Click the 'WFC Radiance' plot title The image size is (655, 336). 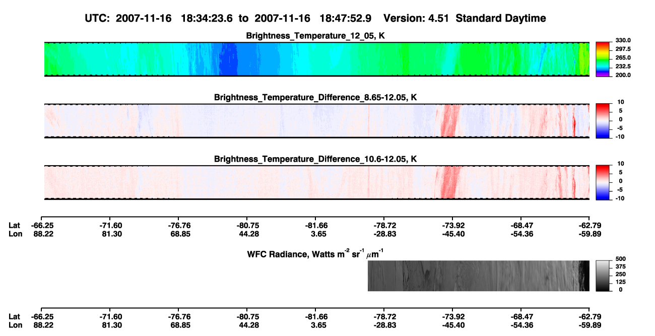click(x=316, y=253)
